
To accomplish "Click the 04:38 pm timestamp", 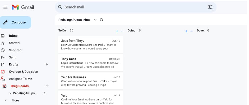I will [x=115, y=59].
